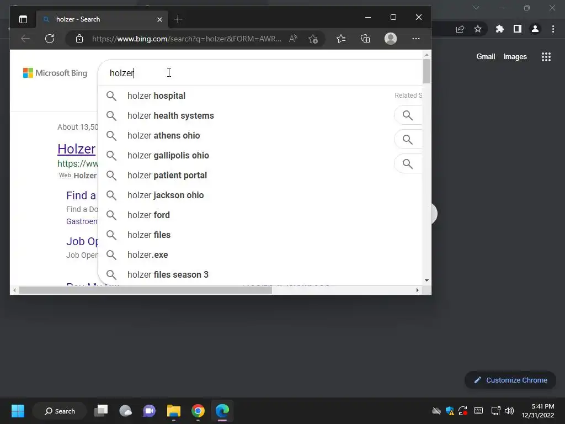Activate Read aloud icon in Edge
The height and width of the screenshot is (424, 565).
[294, 39]
